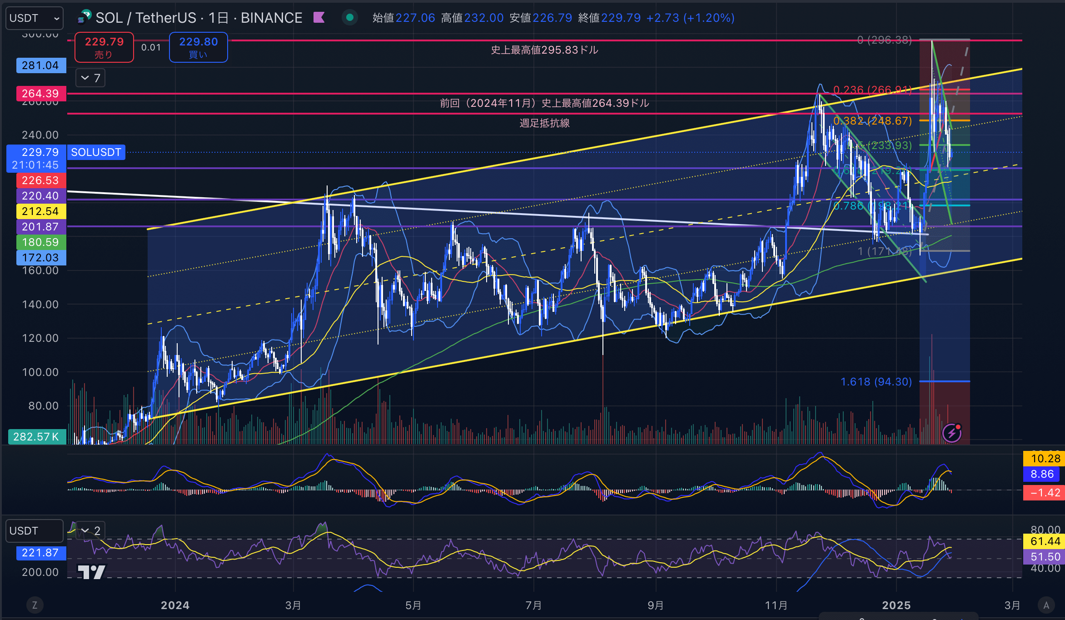Click the TradingView logo in lower pane
Image resolution: width=1065 pixels, height=620 pixels.
(92, 572)
